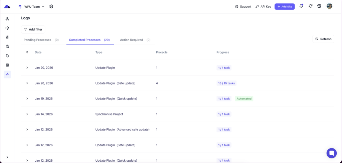Click the Logs page heading
This screenshot has width=342, height=163.
click(x=25, y=18)
